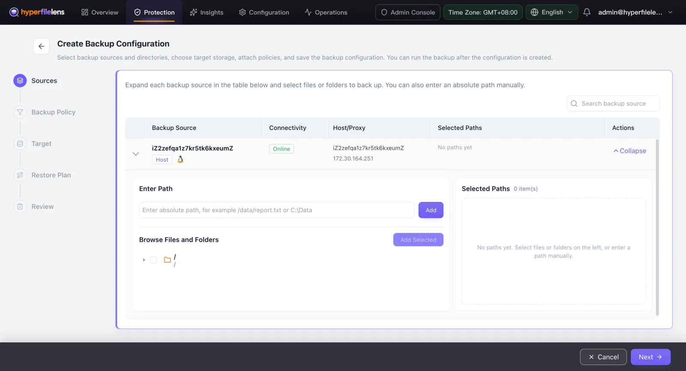Select the Target step icon

click(x=20, y=144)
